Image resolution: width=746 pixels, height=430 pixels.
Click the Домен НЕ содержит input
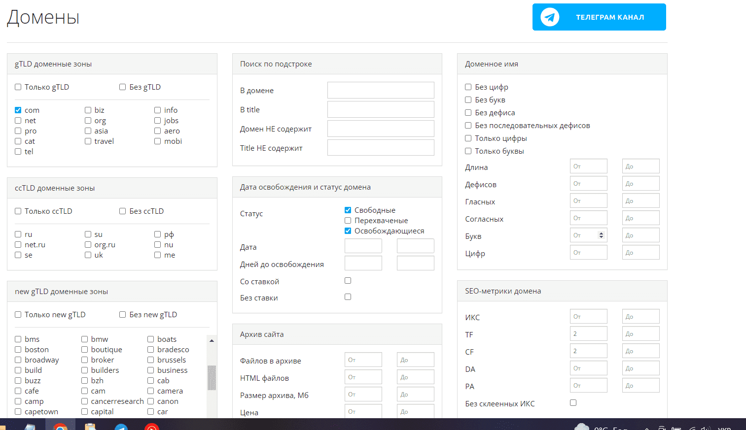381,129
